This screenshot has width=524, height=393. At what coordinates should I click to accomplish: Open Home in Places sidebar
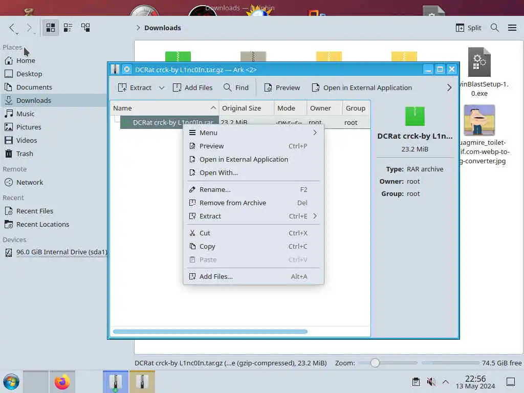tap(53, 60)
